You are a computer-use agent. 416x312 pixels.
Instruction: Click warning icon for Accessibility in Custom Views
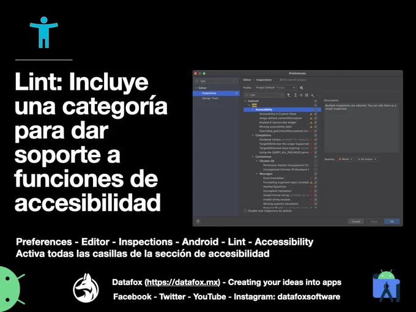coord(311,114)
